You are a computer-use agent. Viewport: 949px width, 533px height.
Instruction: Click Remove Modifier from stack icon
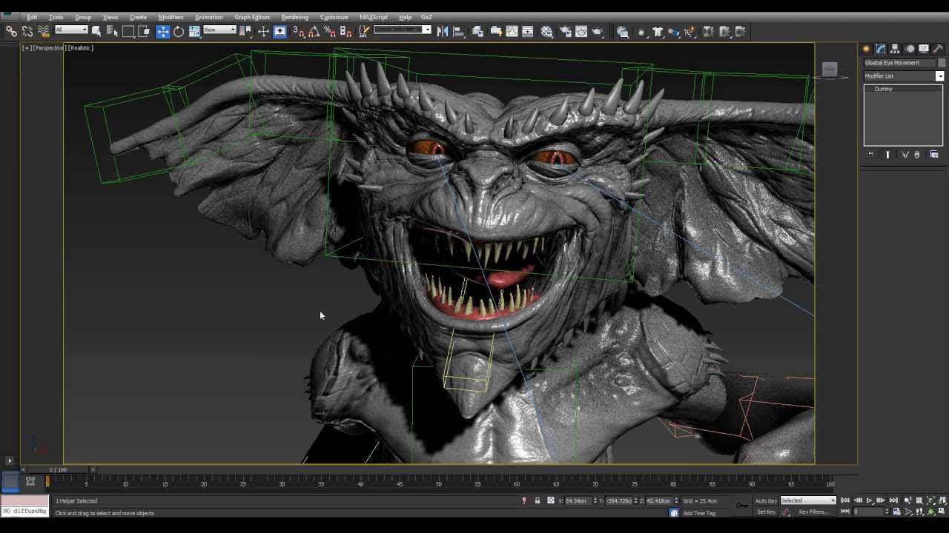pyautogui.click(x=917, y=155)
